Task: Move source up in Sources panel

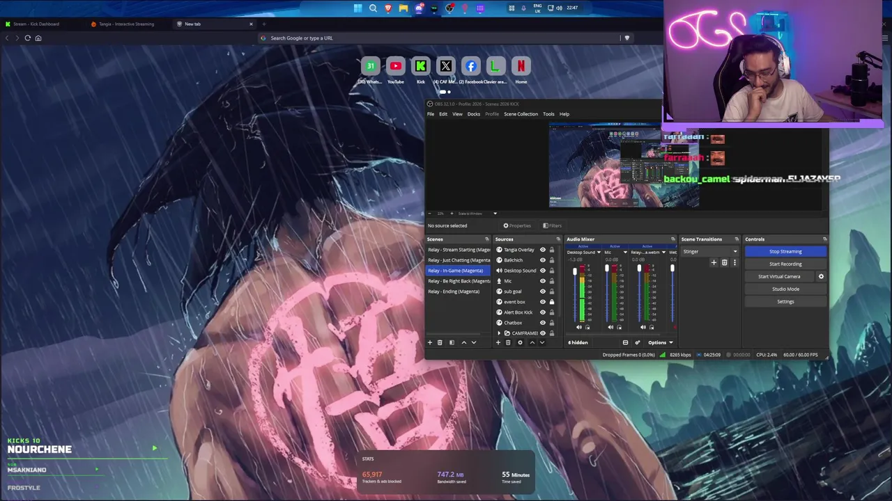Action: [x=532, y=342]
